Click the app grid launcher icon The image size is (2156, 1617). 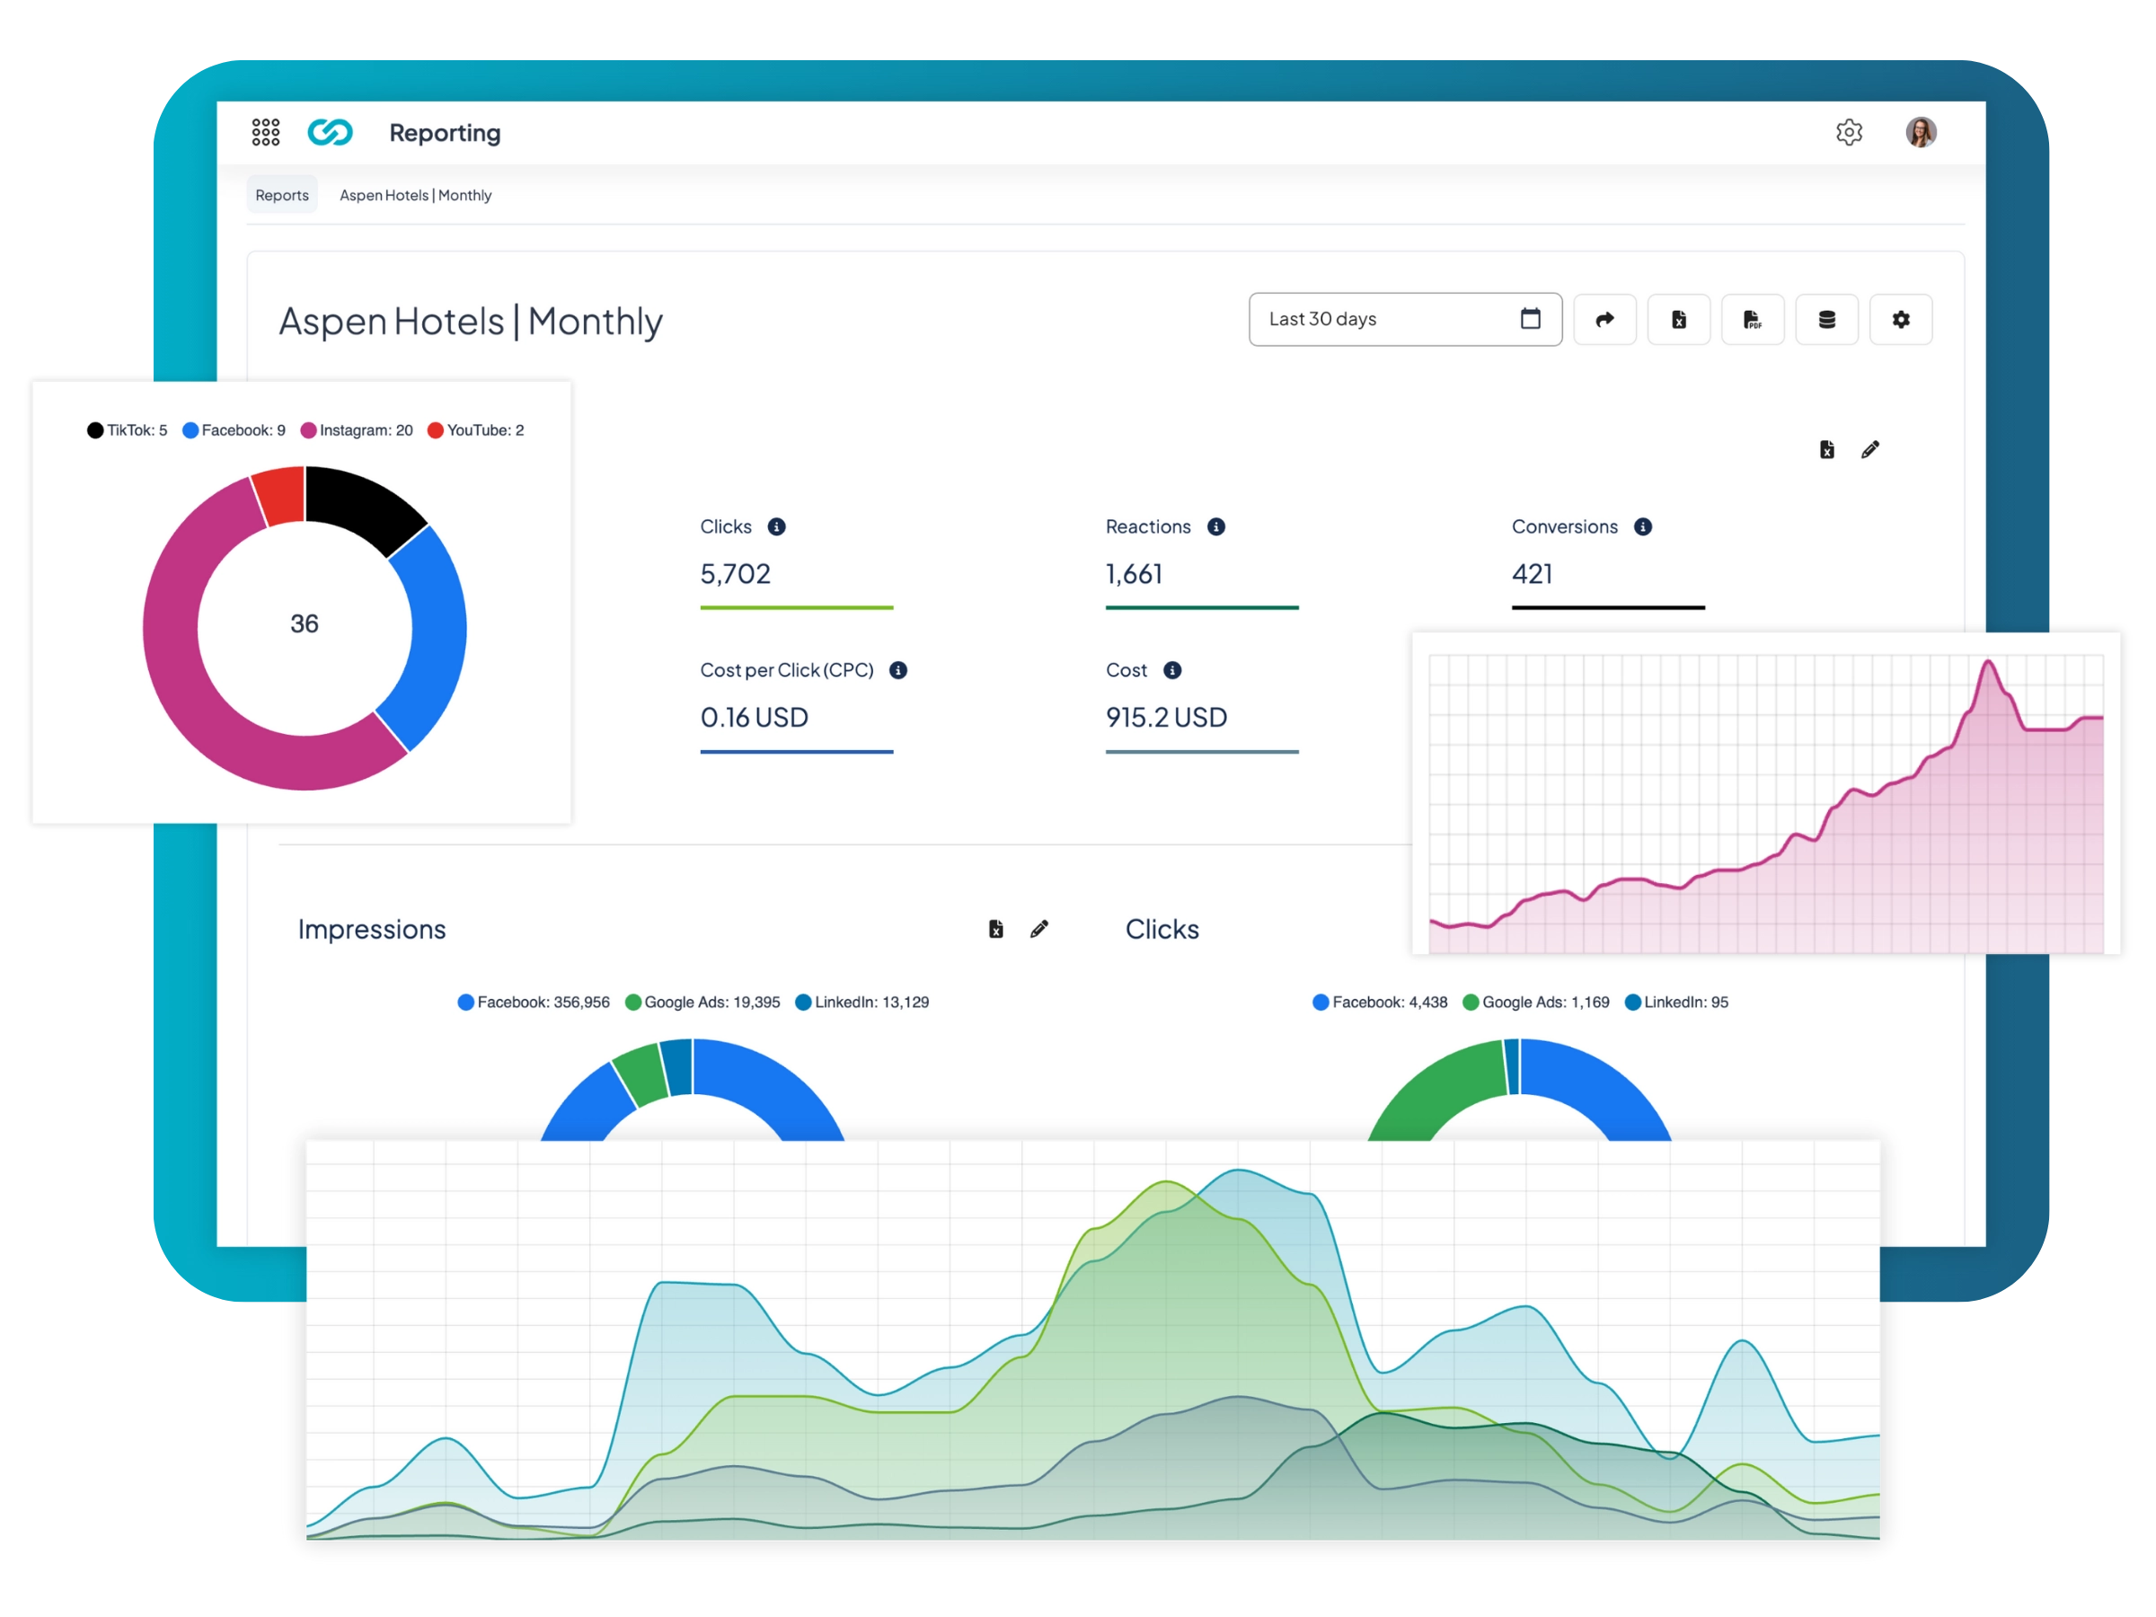[265, 131]
